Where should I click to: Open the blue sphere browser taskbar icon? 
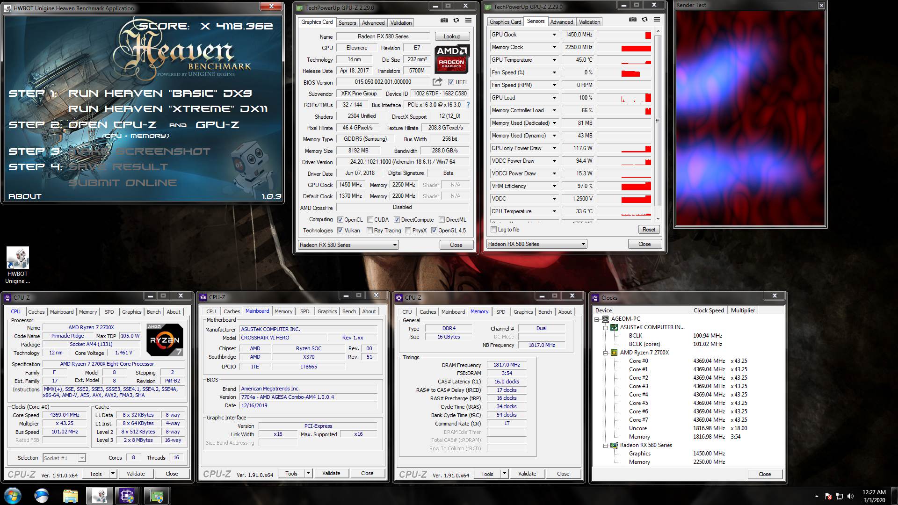pos(42,496)
